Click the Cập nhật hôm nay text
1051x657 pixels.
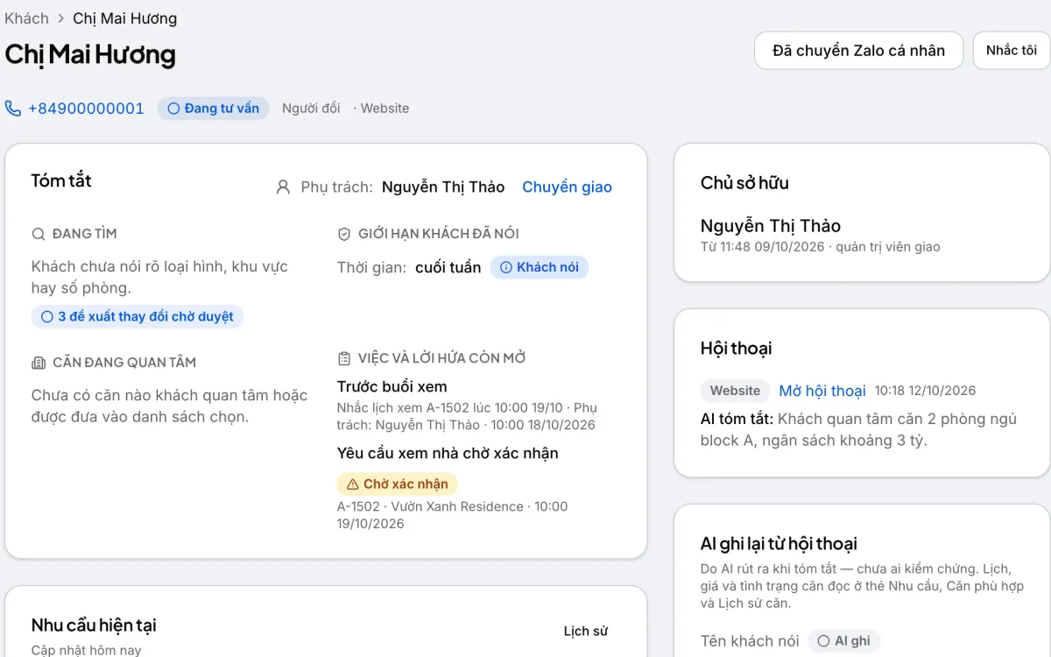pyautogui.click(x=87, y=650)
